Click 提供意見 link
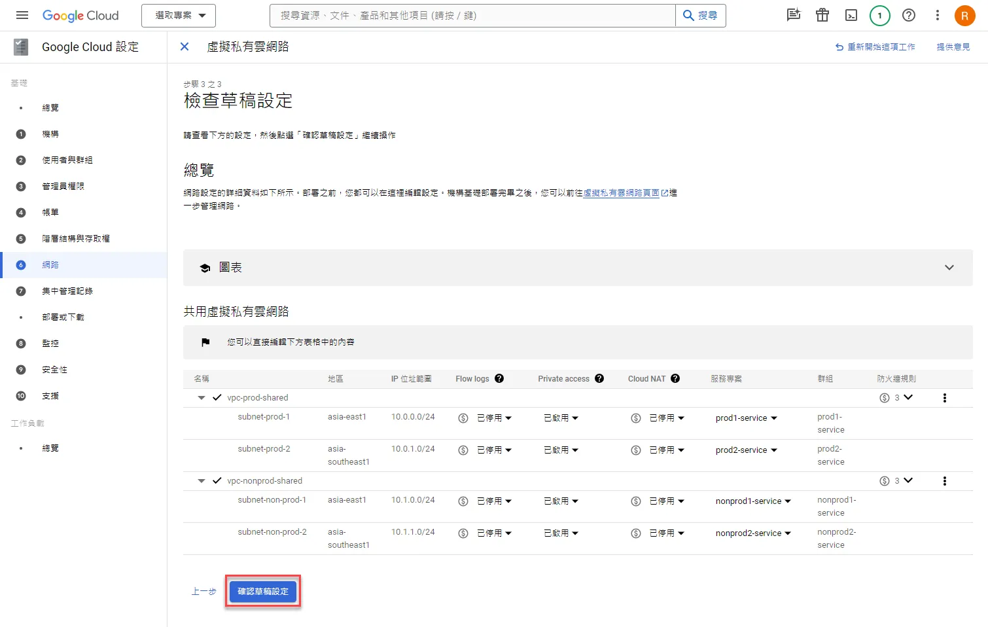Screen dimensions: 988x627 click(953, 47)
